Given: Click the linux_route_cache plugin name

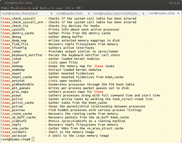Looking at the screenshot, I should click(16, 114).
